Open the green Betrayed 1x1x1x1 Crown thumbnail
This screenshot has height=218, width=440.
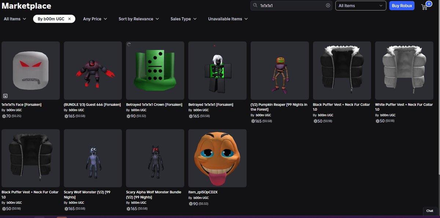click(x=155, y=70)
